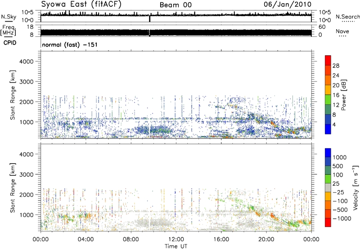Click '4000' on the power panel range axis
Screen dimensions: 360x249
click(27, 62)
